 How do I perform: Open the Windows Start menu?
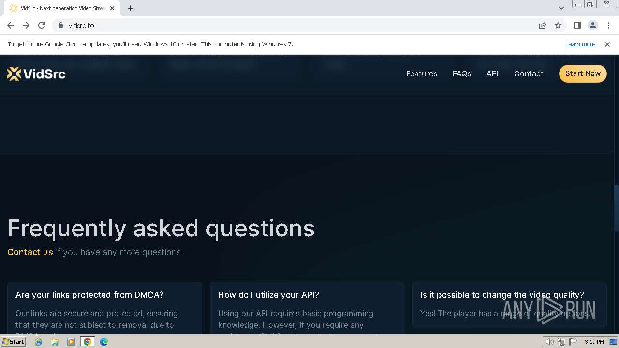point(13,341)
